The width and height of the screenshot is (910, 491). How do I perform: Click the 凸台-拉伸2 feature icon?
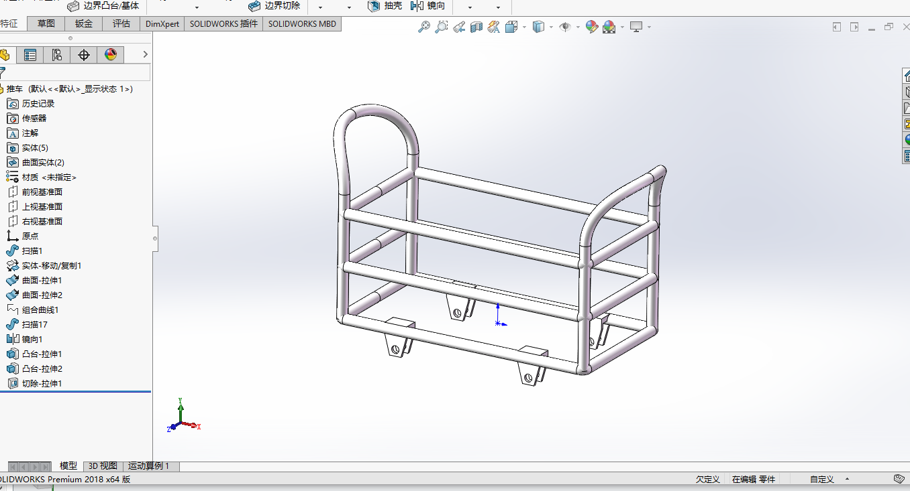[12, 369]
